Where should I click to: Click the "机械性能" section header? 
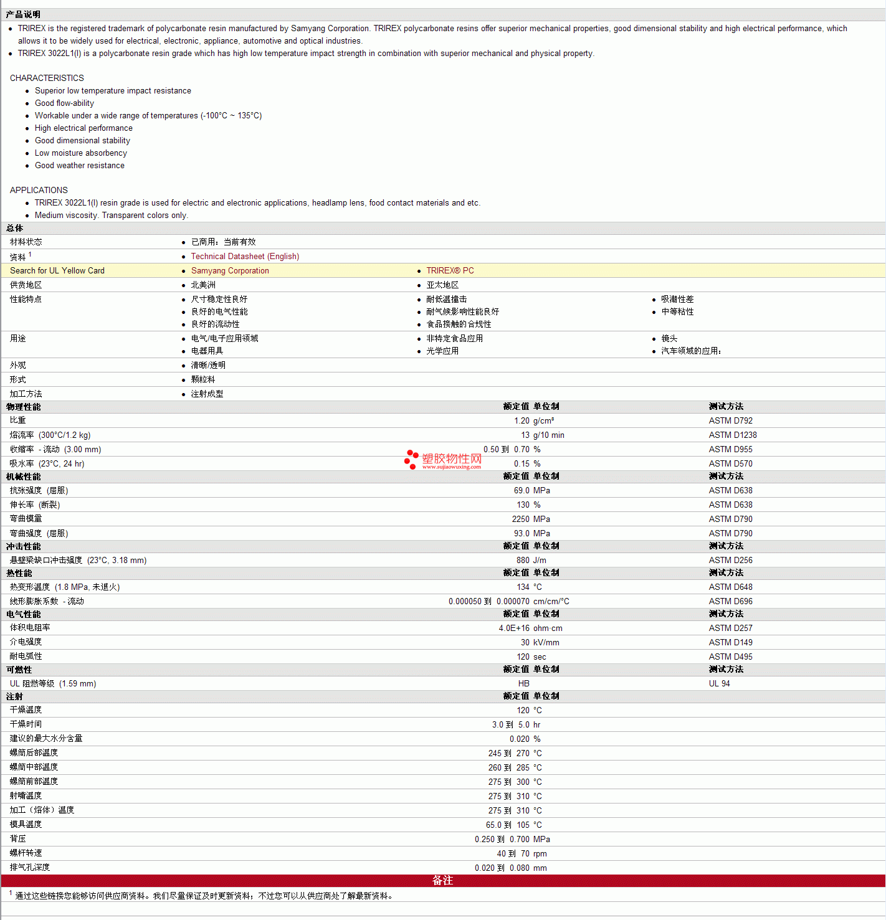pyautogui.click(x=23, y=477)
